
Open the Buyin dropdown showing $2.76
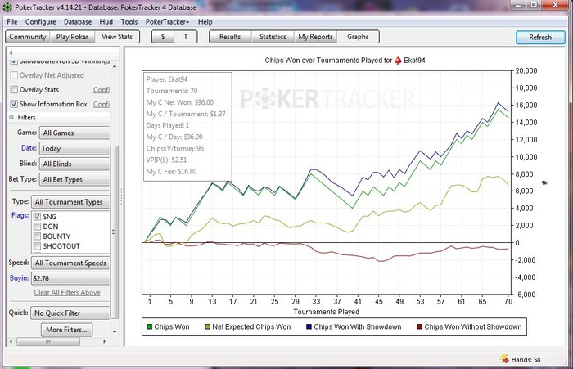coord(70,278)
